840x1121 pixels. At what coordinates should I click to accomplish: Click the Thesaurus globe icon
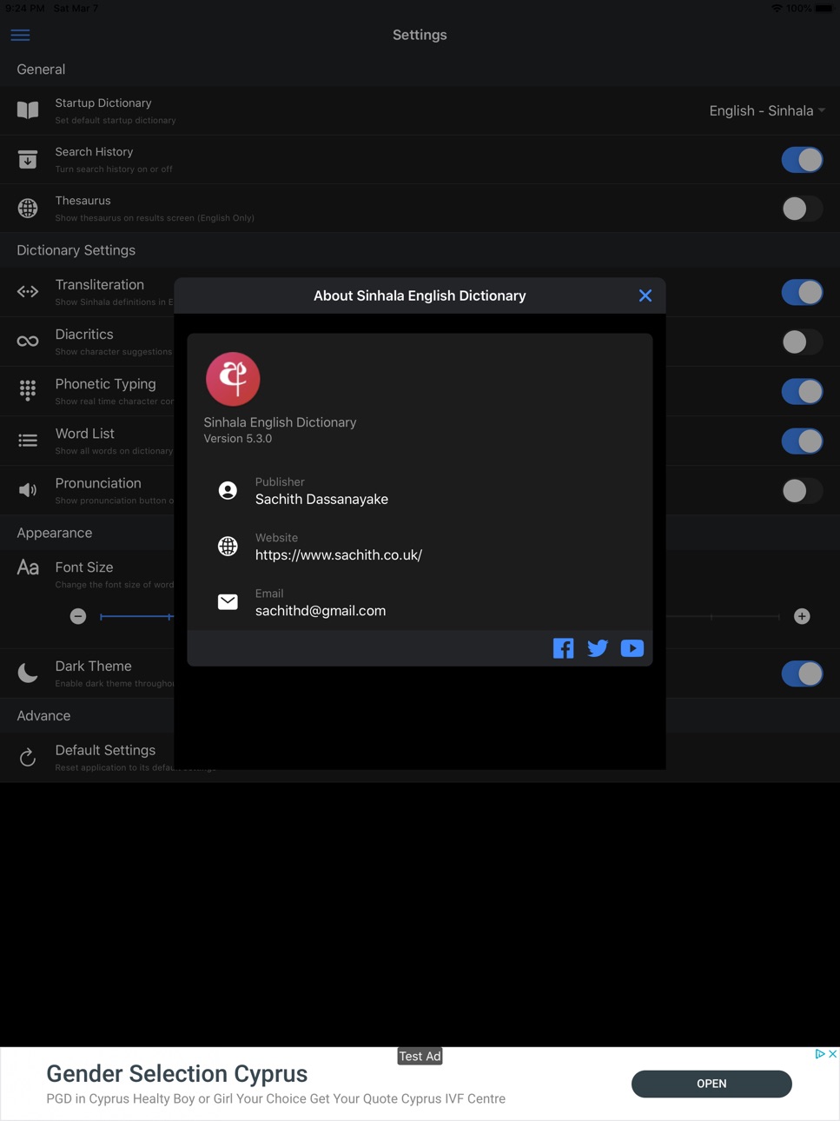(x=28, y=209)
